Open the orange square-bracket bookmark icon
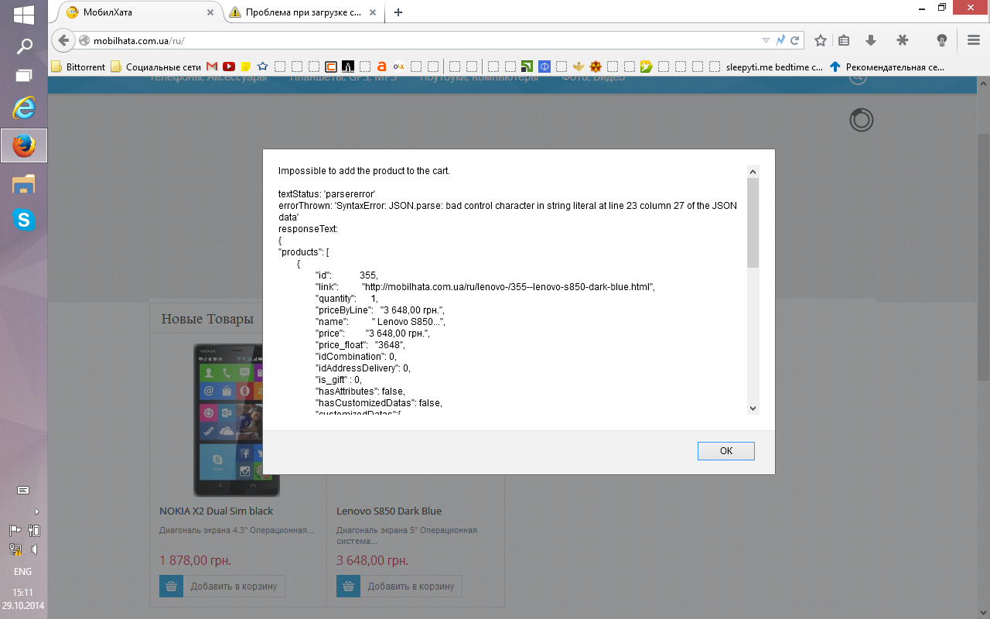Screen dimensions: 990x619 tap(331, 67)
